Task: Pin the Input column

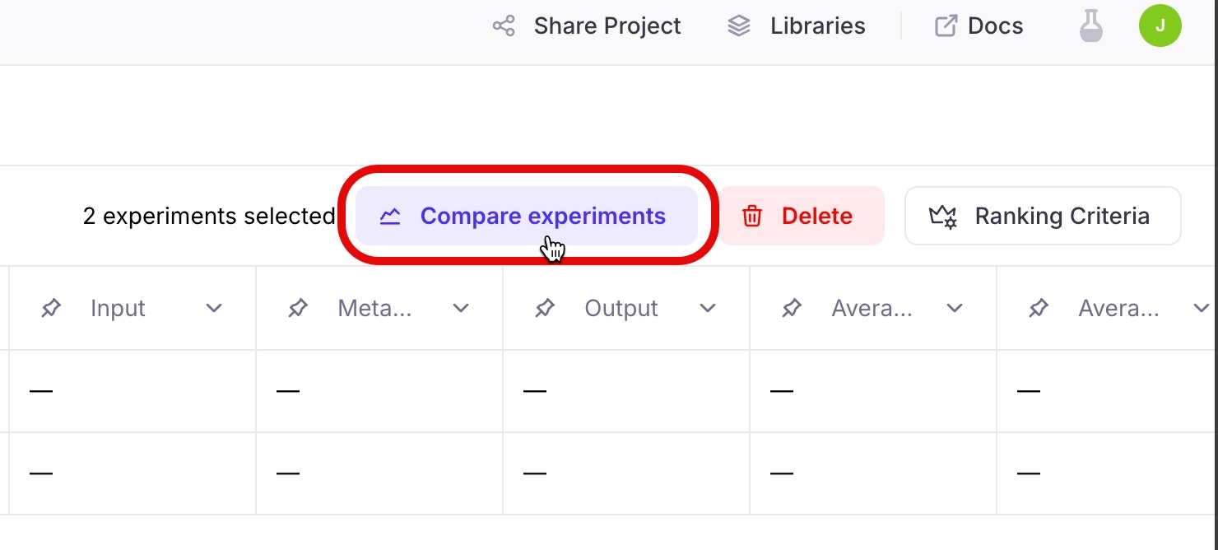Action: (x=50, y=308)
